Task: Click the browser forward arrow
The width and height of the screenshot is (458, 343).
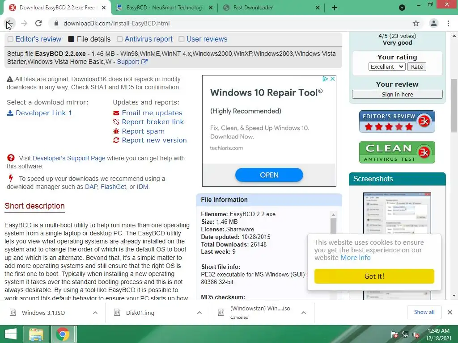Action: pos(24,23)
